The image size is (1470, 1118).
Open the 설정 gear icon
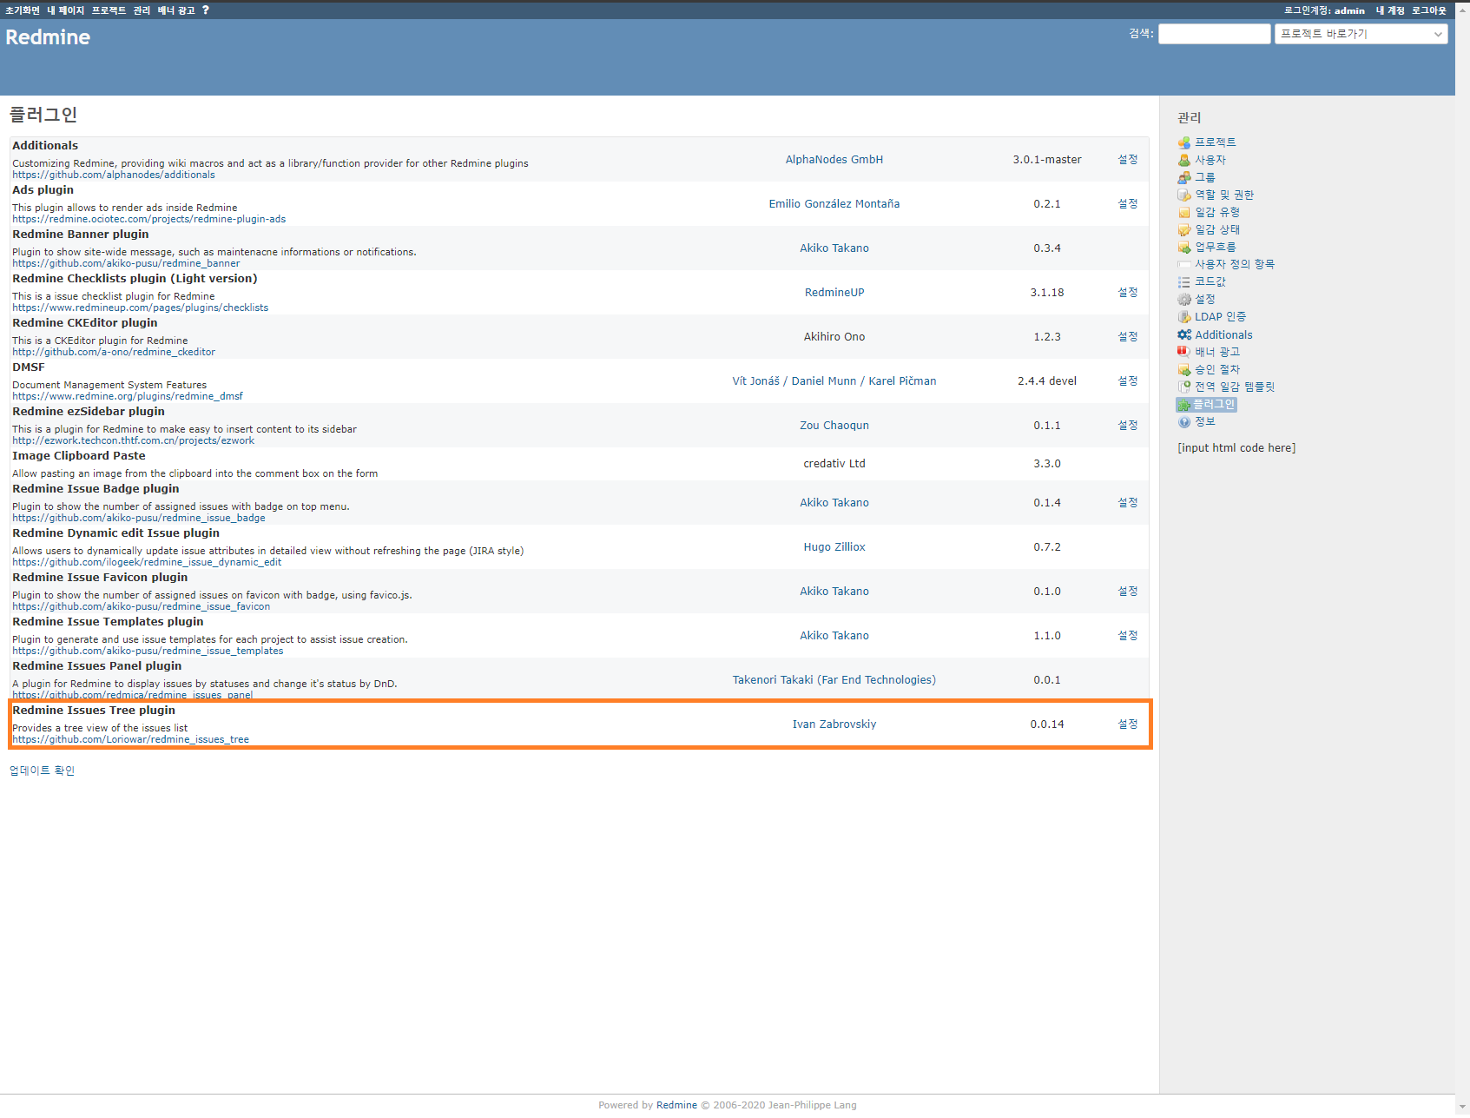click(x=1184, y=299)
